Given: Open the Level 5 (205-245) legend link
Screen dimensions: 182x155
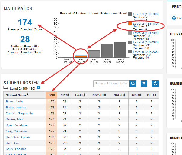Looking at the screenshot, I should [x=145, y=52].
